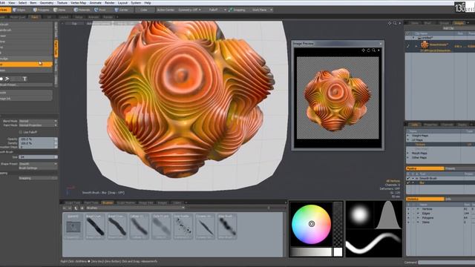Open the Blend Mode dropdown
The width and height of the screenshot is (475, 267).
(38, 121)
